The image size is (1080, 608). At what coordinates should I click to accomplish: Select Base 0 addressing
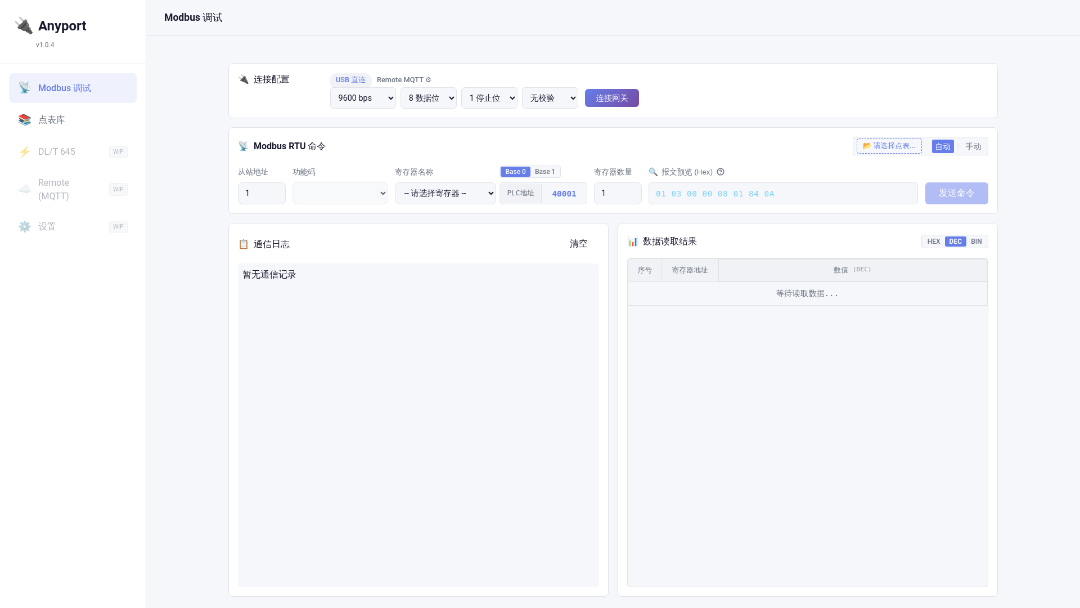[515, 172]
